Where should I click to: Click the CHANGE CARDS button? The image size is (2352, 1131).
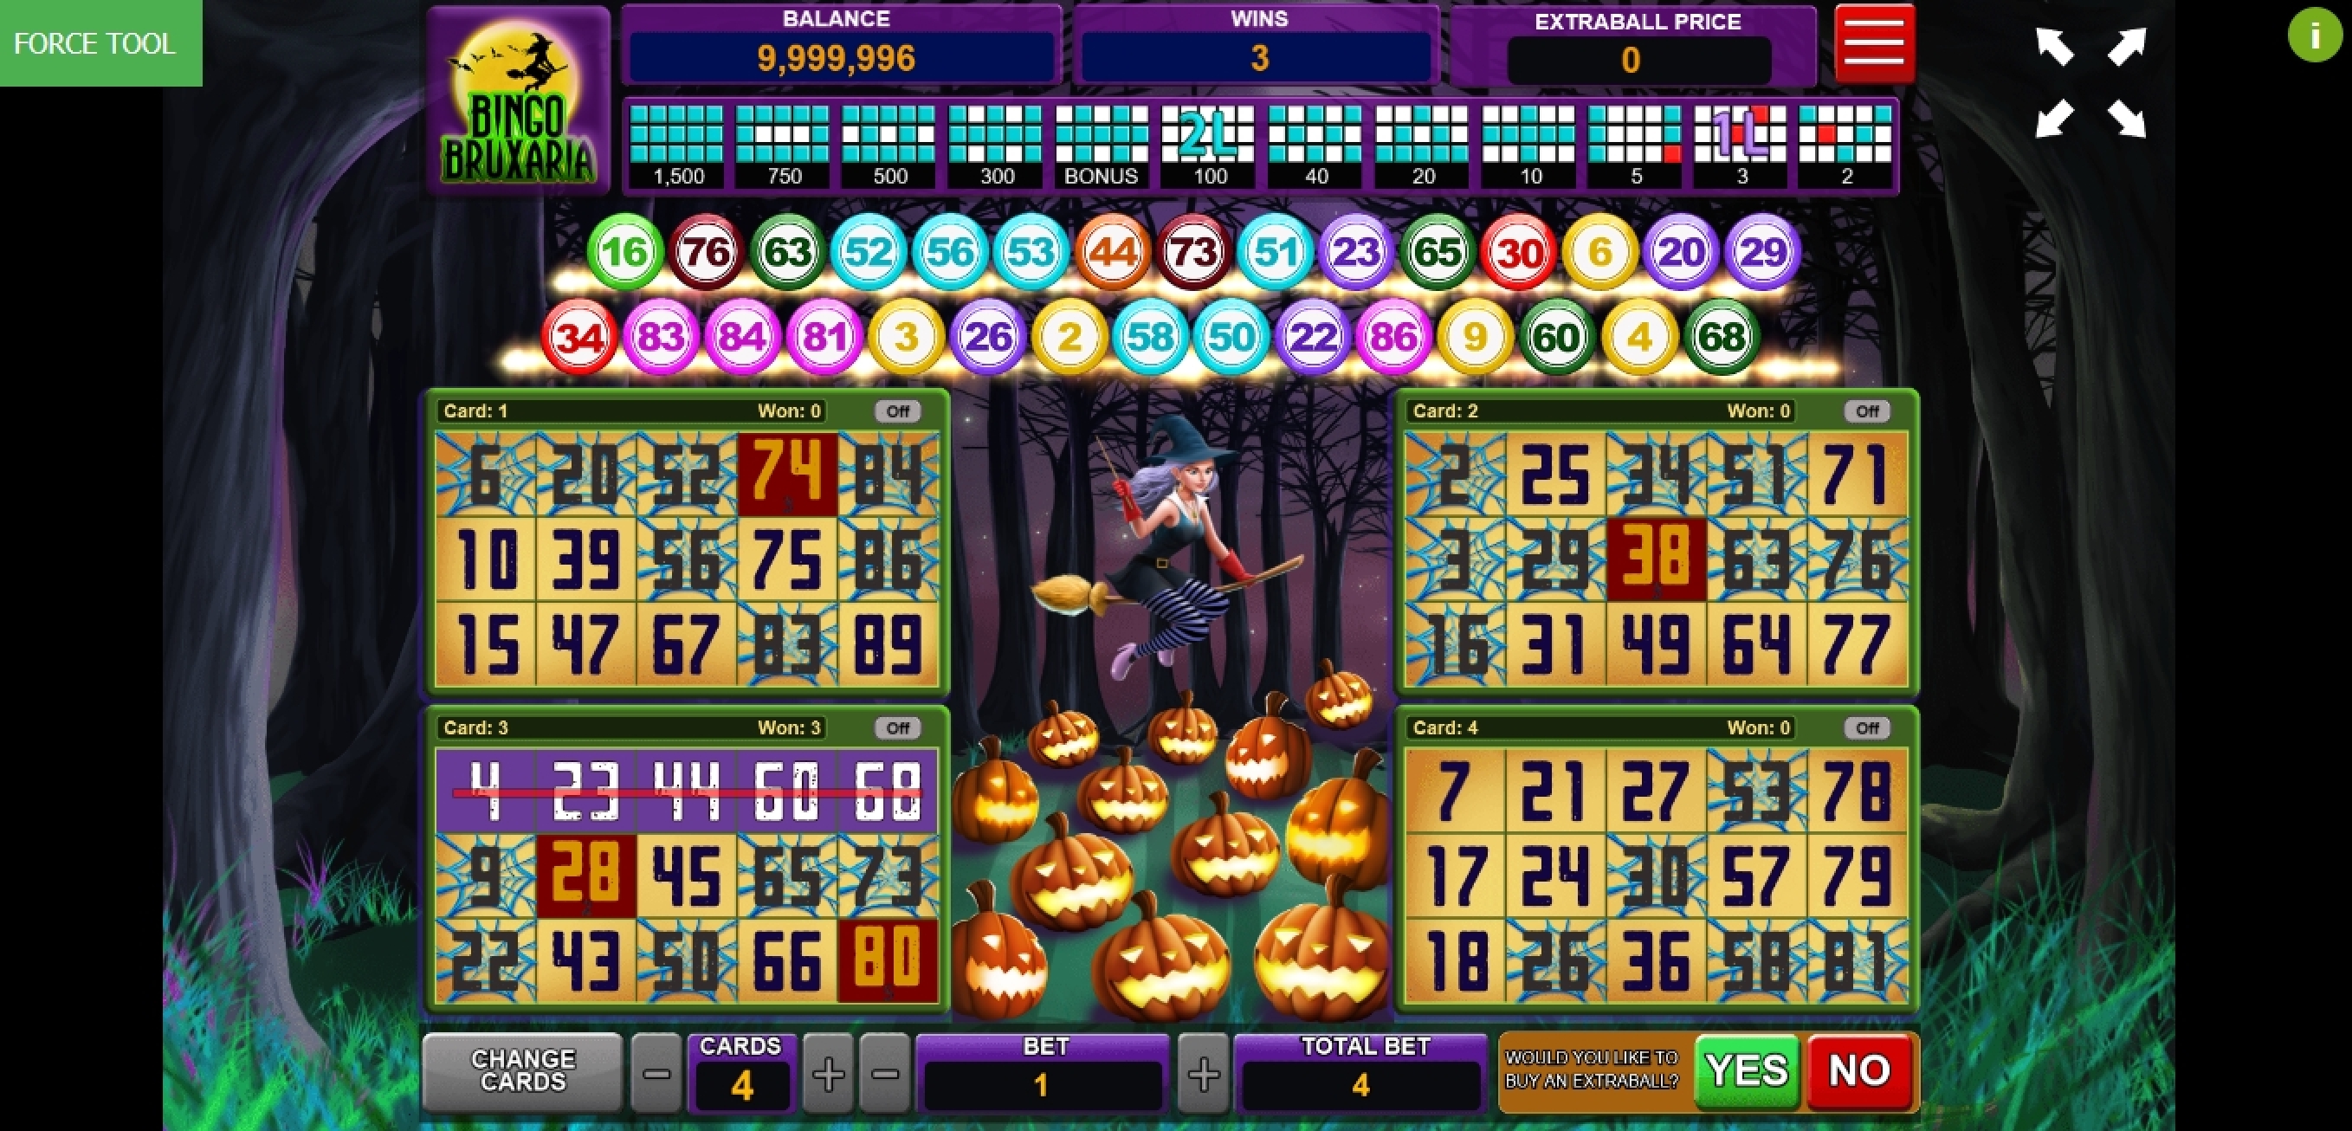523,1071
